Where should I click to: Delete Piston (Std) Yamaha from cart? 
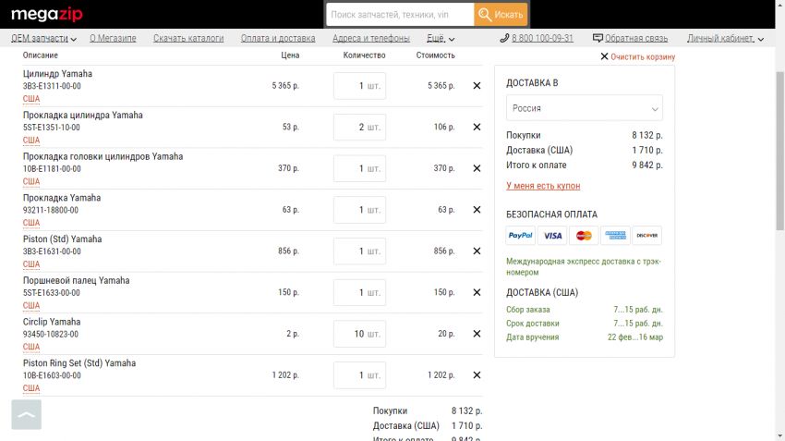477,251
